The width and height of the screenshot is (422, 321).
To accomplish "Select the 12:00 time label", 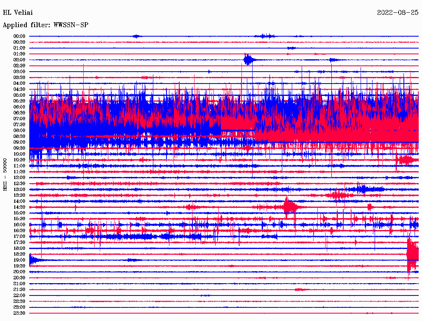I will point(19,178).
